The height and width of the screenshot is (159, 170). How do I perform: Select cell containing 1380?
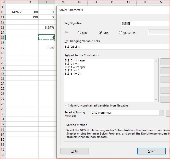(x=47, y=48)
